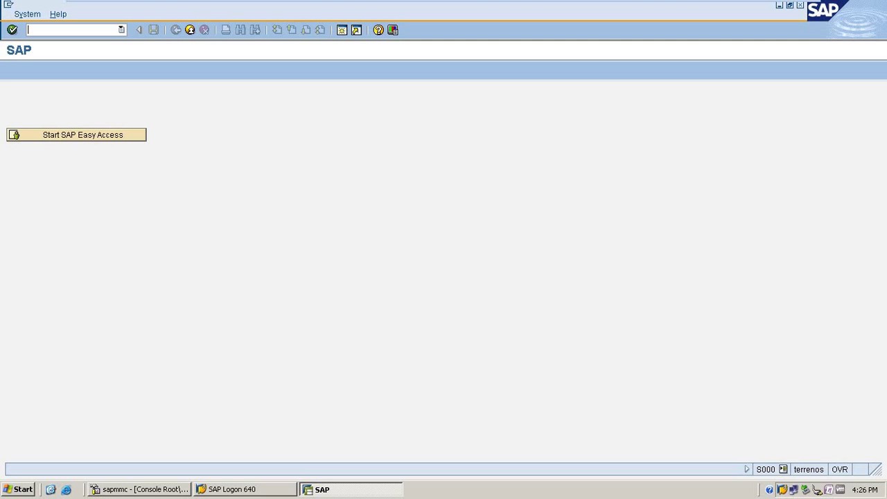Click the Customize Local Layout icon
Screen dimensions: 887x499
tap(393, 30)
